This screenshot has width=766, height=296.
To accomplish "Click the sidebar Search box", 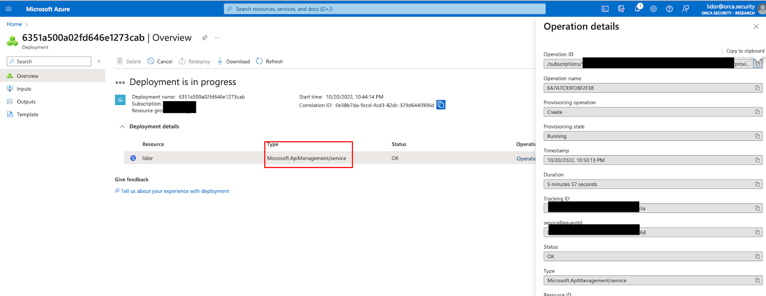I will tap(49, 62).
